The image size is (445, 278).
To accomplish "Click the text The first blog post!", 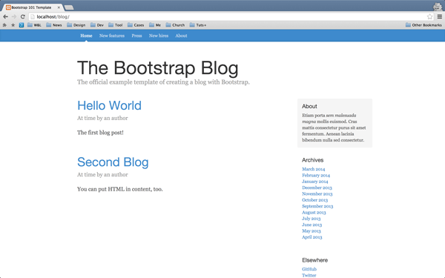I will coord(100,133).
